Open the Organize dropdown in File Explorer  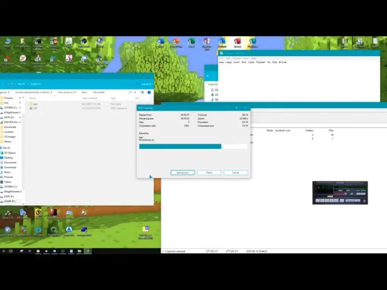pos(5,92)
